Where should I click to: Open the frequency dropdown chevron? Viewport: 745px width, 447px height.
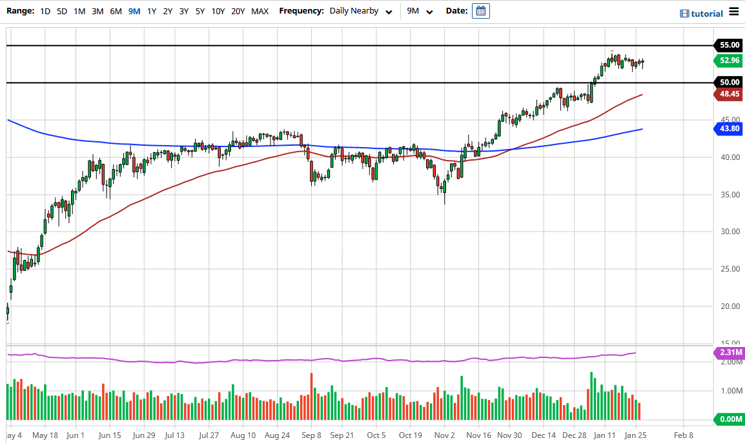(x=388, y=12)
